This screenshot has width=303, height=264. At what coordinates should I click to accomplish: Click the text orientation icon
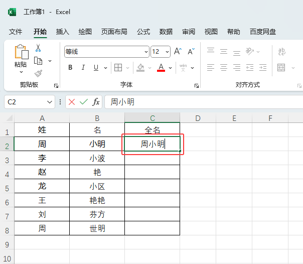point(249,51)
